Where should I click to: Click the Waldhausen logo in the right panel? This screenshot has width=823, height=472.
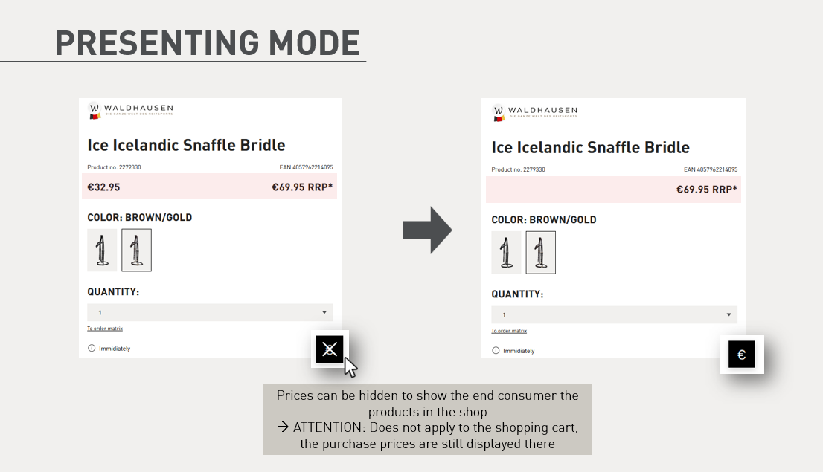point(534,113)
